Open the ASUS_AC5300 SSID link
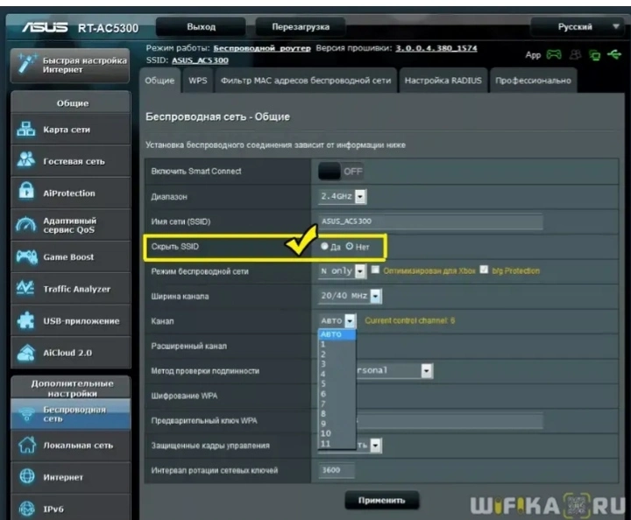This screenshot has width=631, height=520. click(200, 60)
